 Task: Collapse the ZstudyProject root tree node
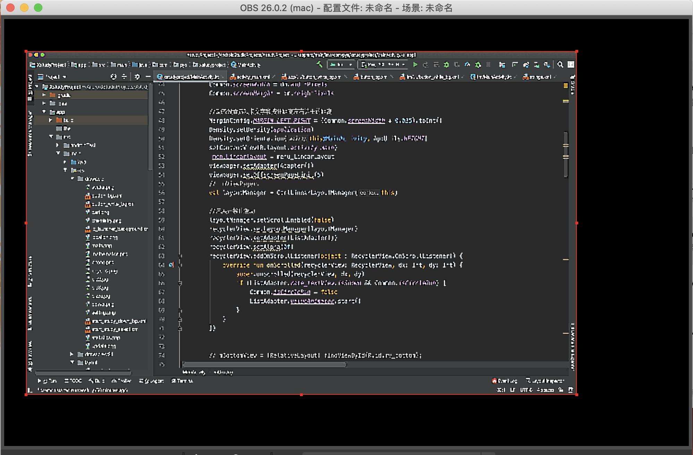click(x=37, y=87)
